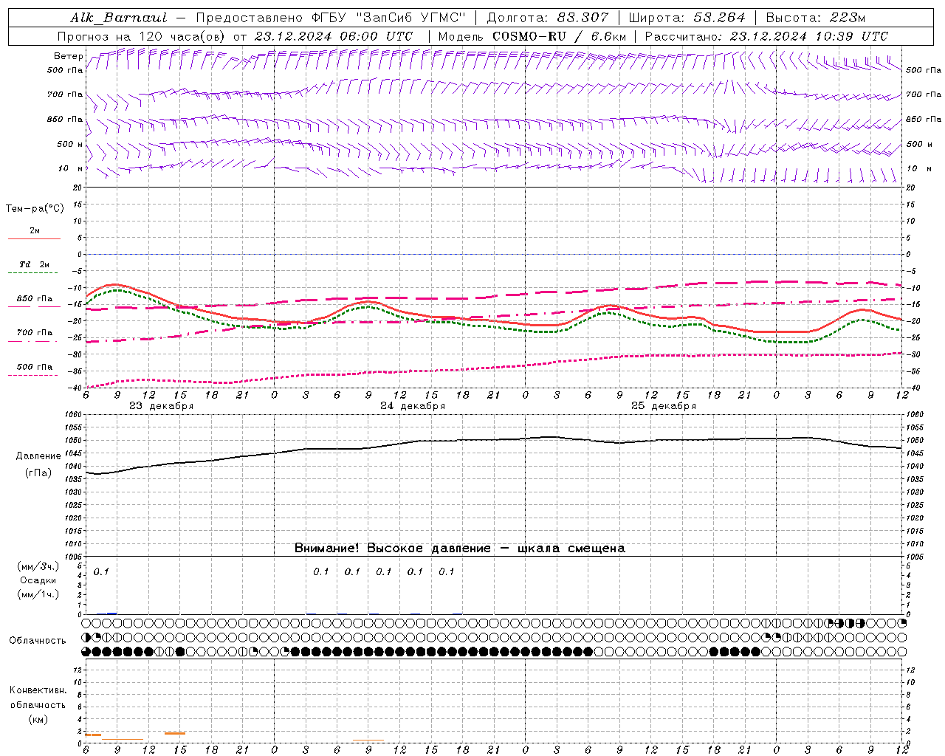Click the 'Td 2м' dew point legend entry
Viewport: 945px width, 756px height.
point(35,264)
